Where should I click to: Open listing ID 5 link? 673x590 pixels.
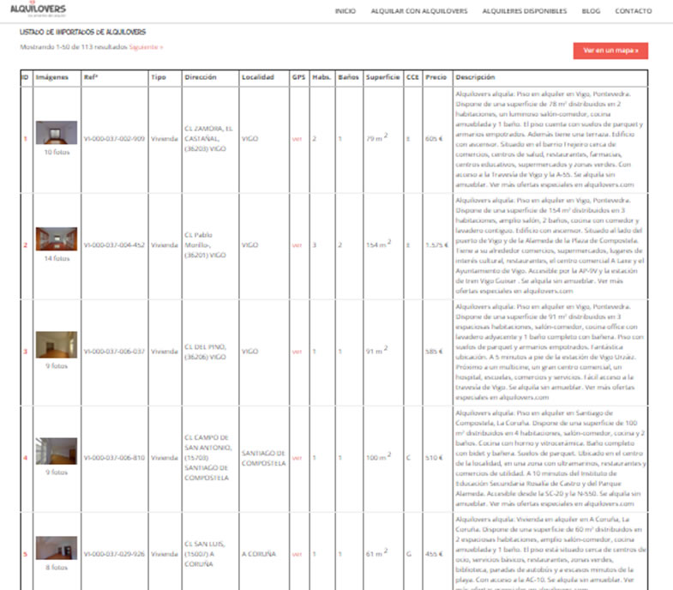[26, 554]
